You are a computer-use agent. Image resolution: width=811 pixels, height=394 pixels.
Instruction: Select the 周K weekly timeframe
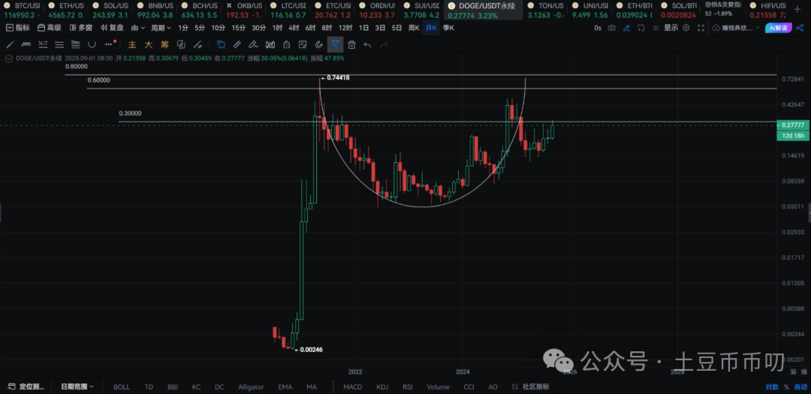[x=414, y=28]
